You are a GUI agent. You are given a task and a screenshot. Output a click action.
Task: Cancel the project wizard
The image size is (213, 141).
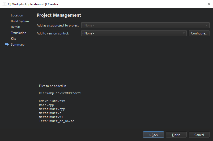click(199, 135)
